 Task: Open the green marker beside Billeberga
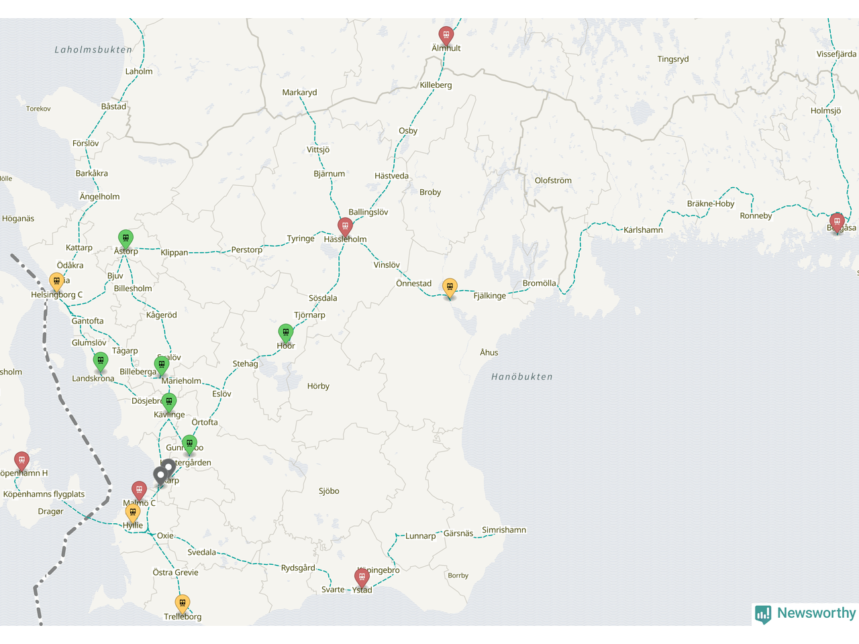pos(162,366)
